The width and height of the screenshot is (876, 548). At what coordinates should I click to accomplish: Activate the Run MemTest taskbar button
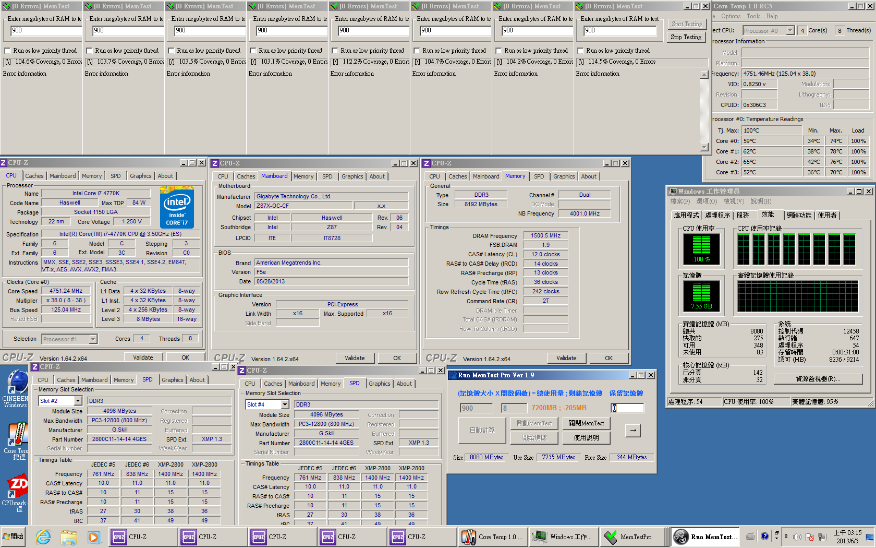[x=704, y=537]
